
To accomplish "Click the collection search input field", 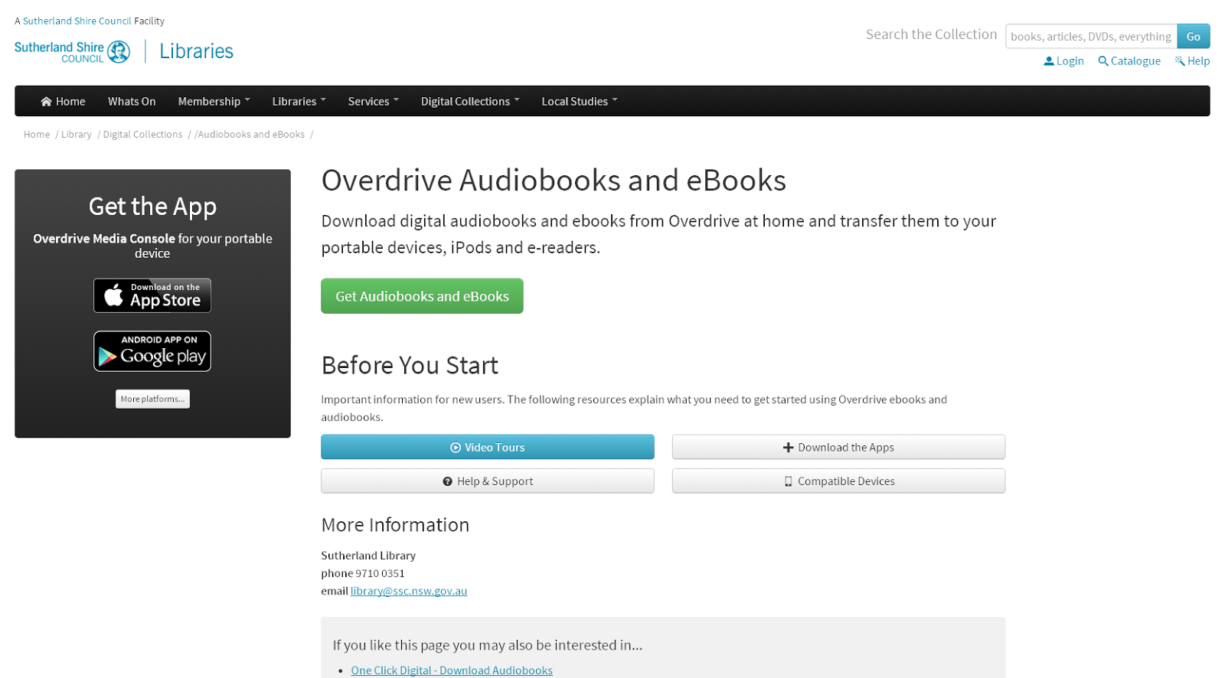I will pos(1091,36).
